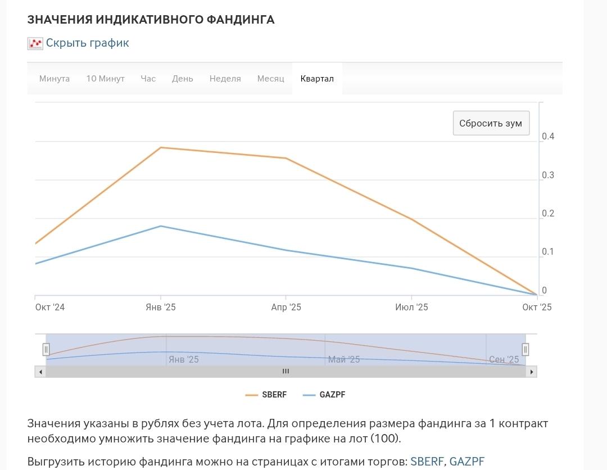Click the Скрыть график link
Image resolution: width=607 pixels, height=470 pixels.
88,43
